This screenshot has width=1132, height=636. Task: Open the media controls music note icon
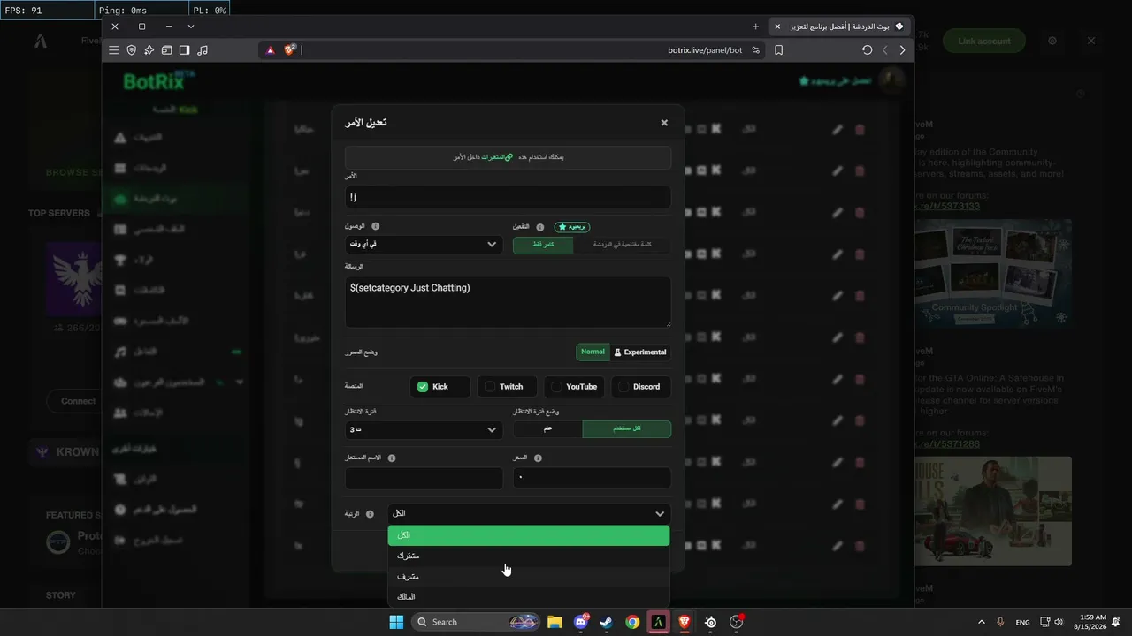pyautogui.click(x=203, y=50)
